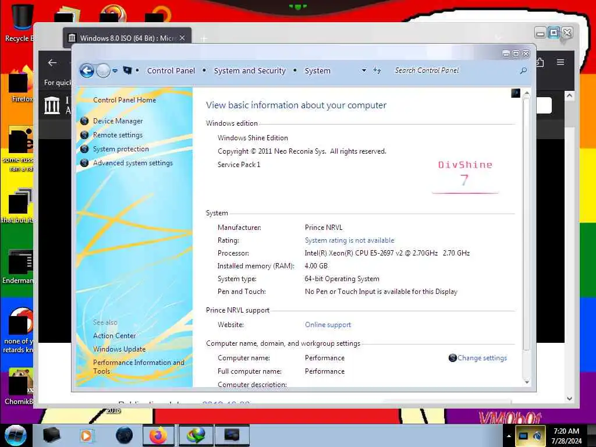Open Remote settings link

[118, 135]
